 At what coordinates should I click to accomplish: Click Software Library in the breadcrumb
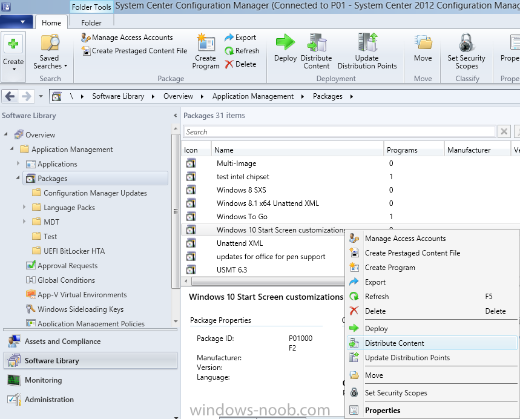pos(118,96)
